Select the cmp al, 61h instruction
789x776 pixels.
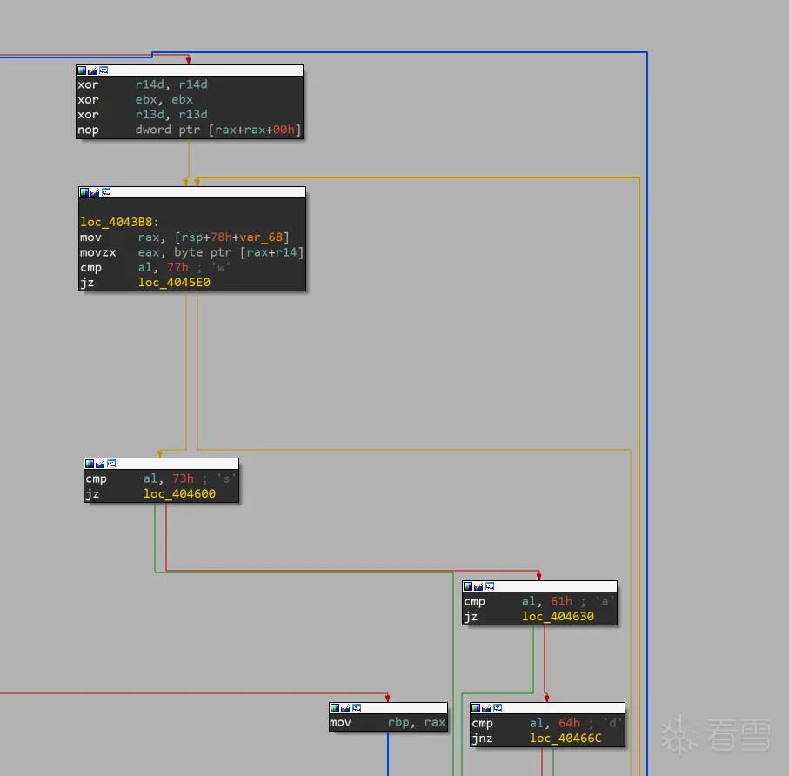click(x=539, y=601)
